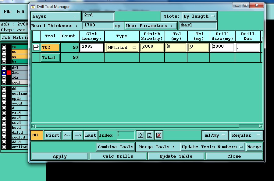Click the light bulb highlight icon
The height and width of the screenshot is (181, 274).
tap(141, 135)
